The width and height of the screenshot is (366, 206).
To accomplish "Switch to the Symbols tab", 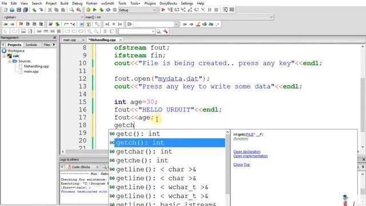I will 31,45.
